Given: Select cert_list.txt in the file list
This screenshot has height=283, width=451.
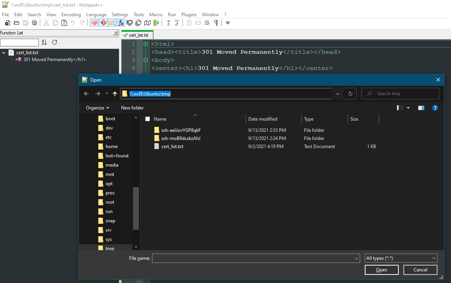Looking at the screenshot, I should pyautogui.click(x=172, y=147).
